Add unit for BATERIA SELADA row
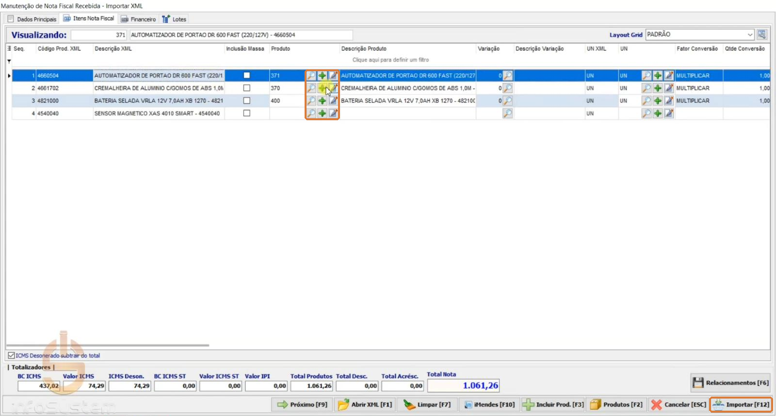 (658, 101)
